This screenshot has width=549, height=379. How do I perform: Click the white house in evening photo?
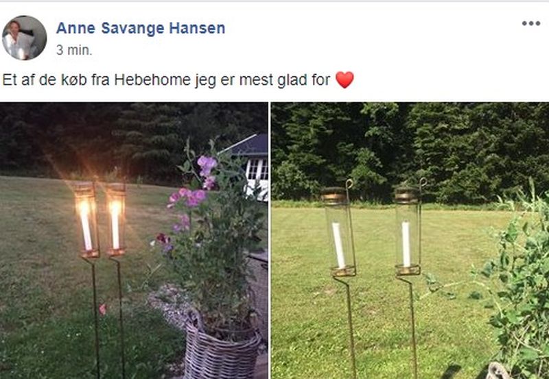(253, 166)
